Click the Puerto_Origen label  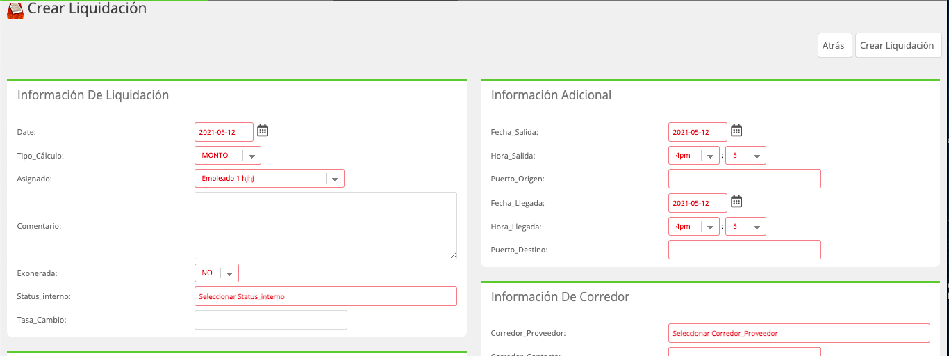[x=518, y=179]
